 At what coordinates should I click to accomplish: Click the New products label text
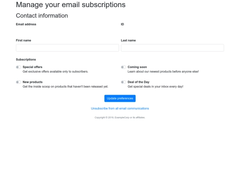tap(32, 82)
